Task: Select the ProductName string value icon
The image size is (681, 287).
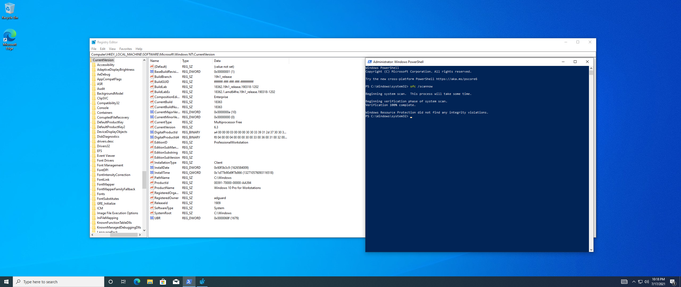Action: click(x=152, y=188)
